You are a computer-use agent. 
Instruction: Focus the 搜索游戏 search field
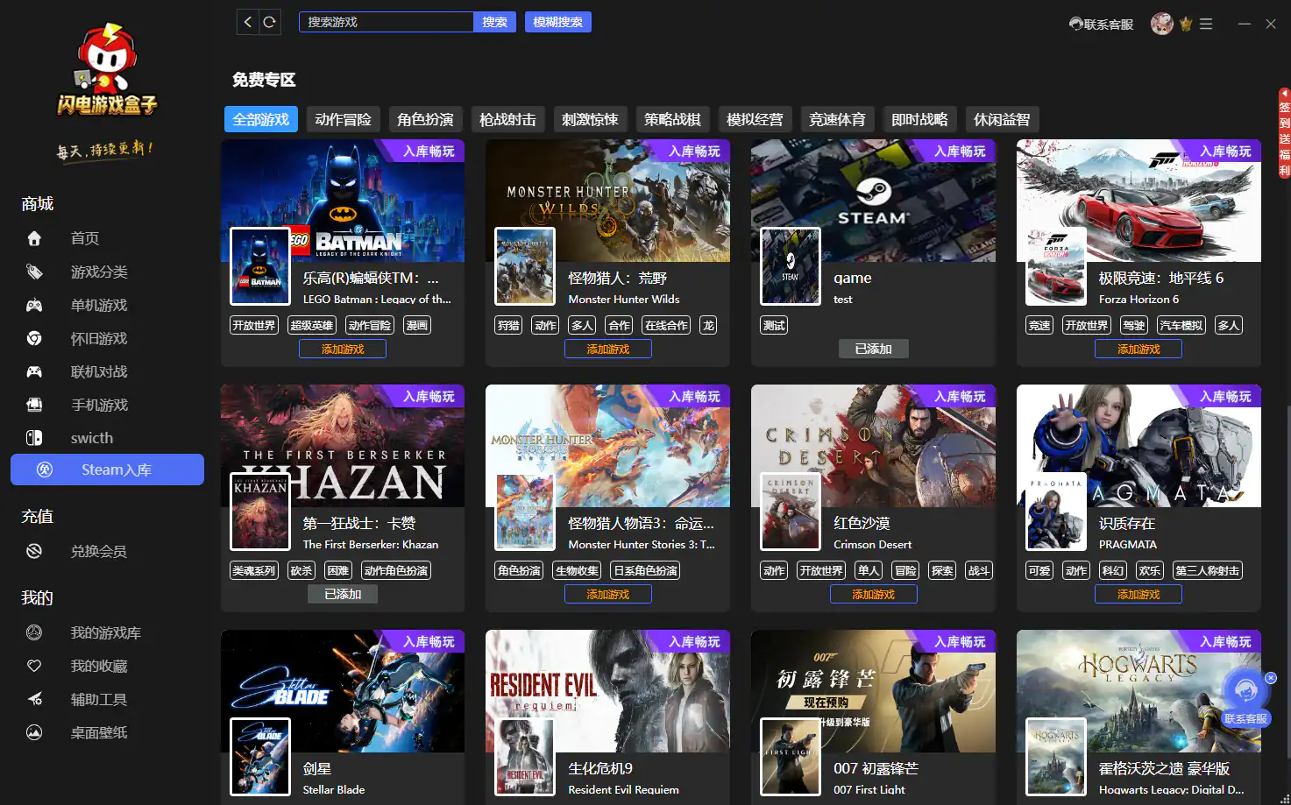pos(386,22)
